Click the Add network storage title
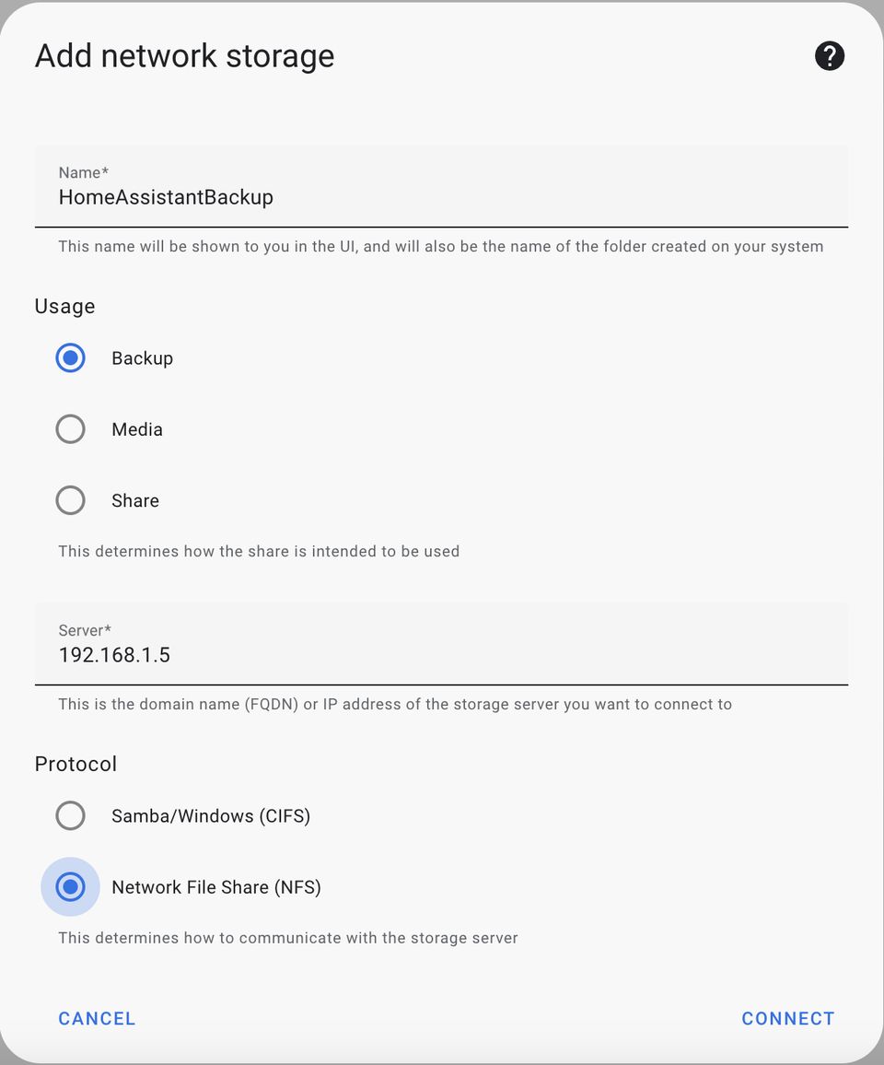884x1065 pixels. point(184,56)
